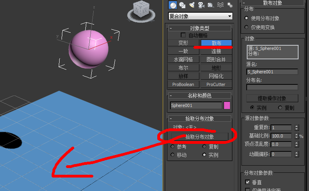This screenshot has height=191, width=309.
Task: Click the 基础比例 value field
Action: tap(281, 136)
